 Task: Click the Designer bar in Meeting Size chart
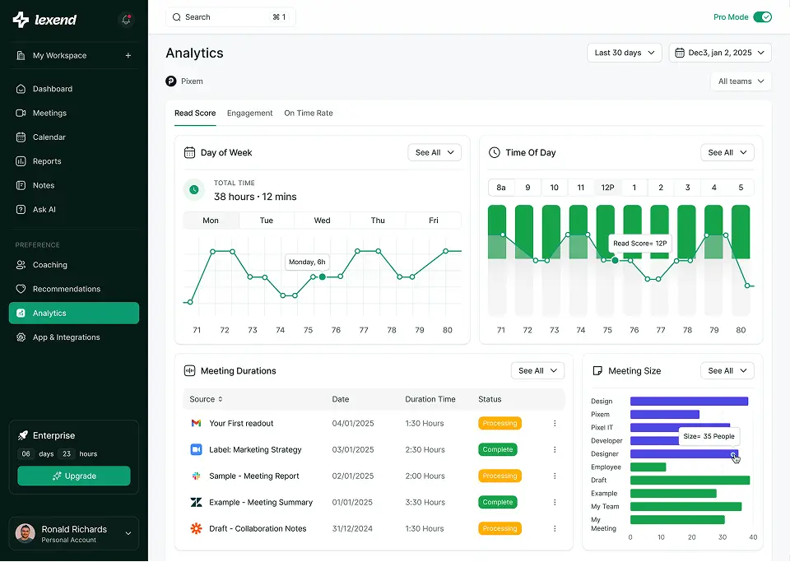tap(681, 454)
